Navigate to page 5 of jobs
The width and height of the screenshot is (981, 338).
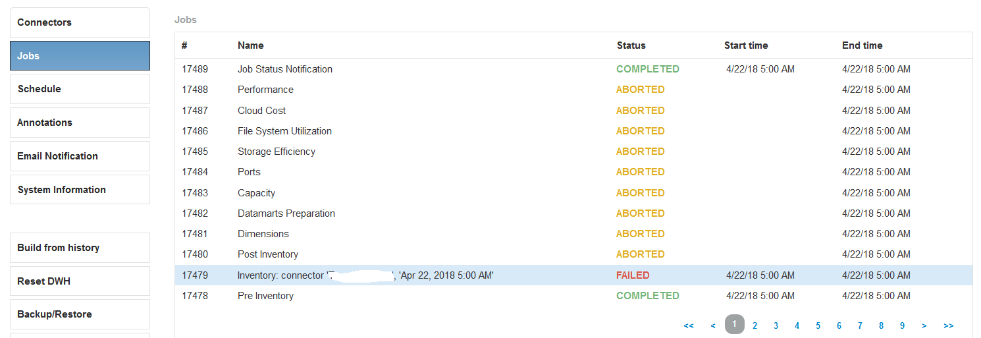click(x=818, y=325)
